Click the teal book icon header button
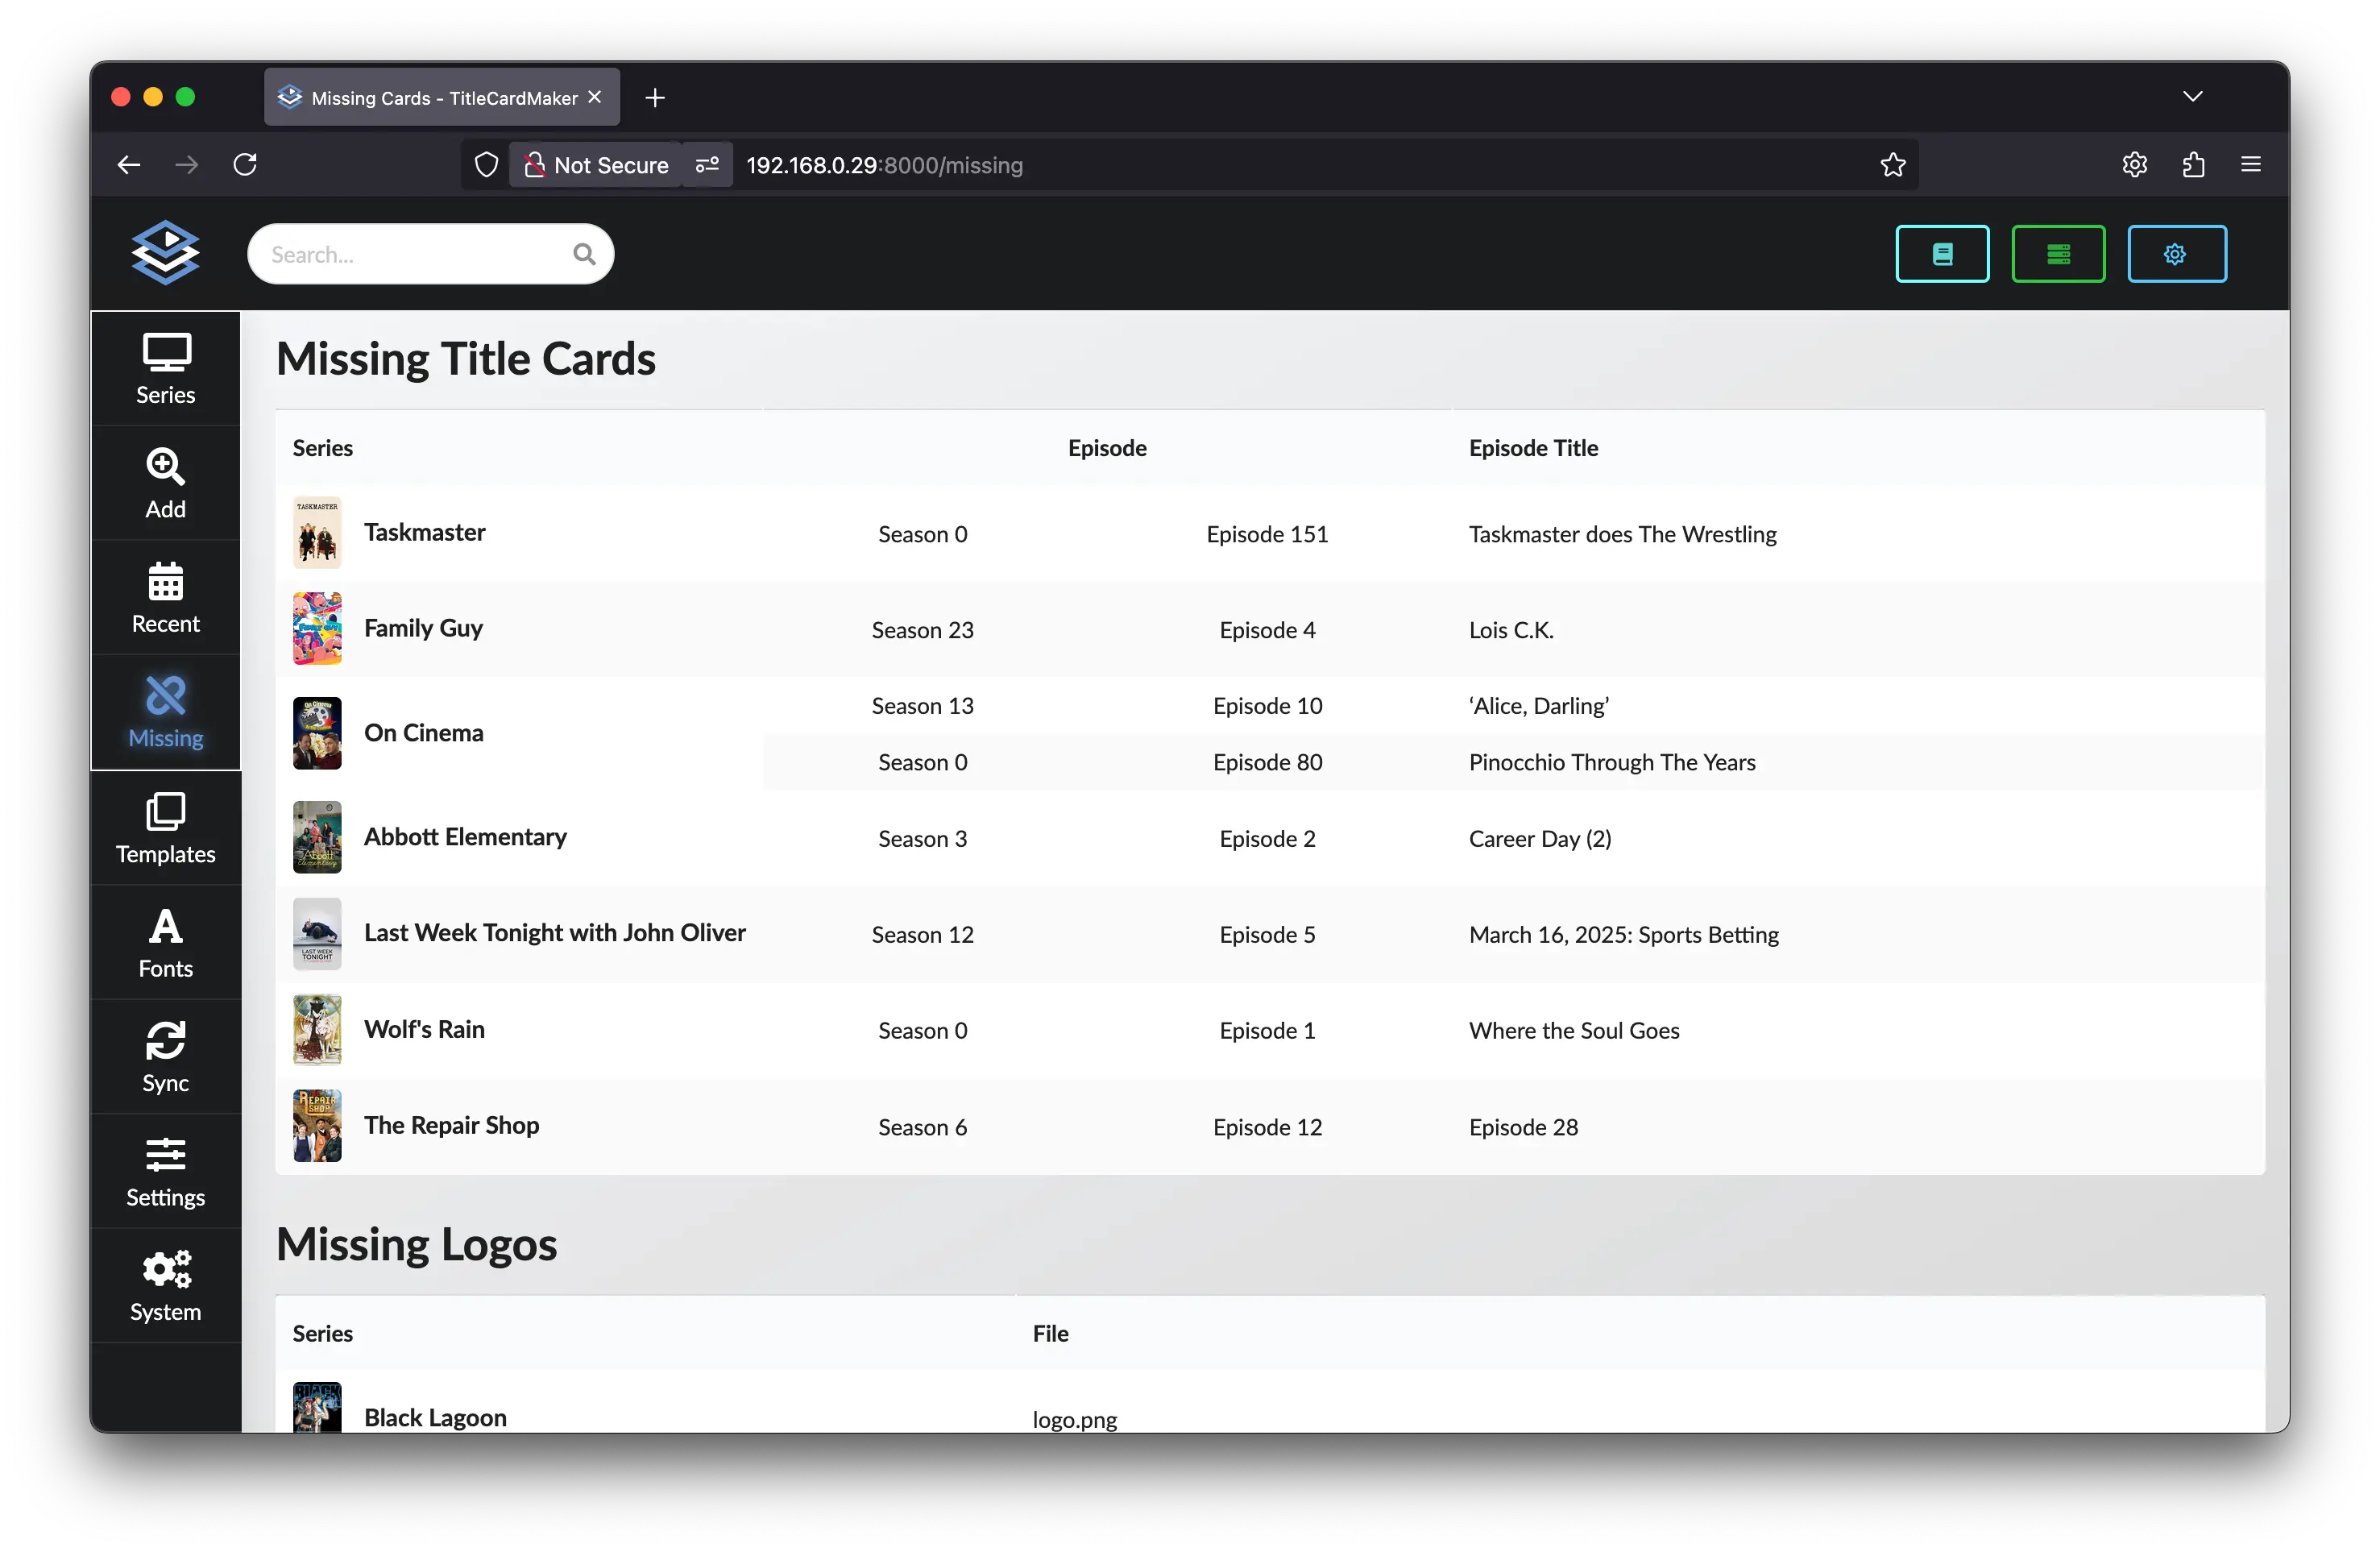This screenshot has width=2380, height=1552. click(x=1941, y=254)
